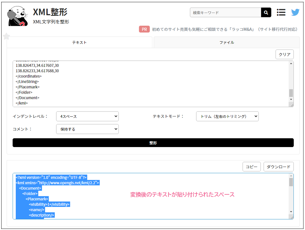Click the output textarea scroll down arrow
The height and width of the screenshot is (230, 305).
pyautogui.click(x=291, y=211)
